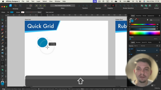The image size is (161, 90).
Task: Switch to the Designer persona
Action: click(10, 5)
